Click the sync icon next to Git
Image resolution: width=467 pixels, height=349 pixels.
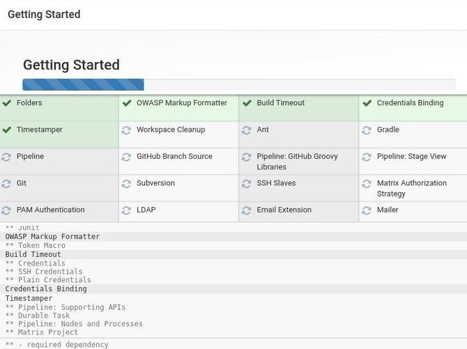pyautogui.click(x=6, y=184)
